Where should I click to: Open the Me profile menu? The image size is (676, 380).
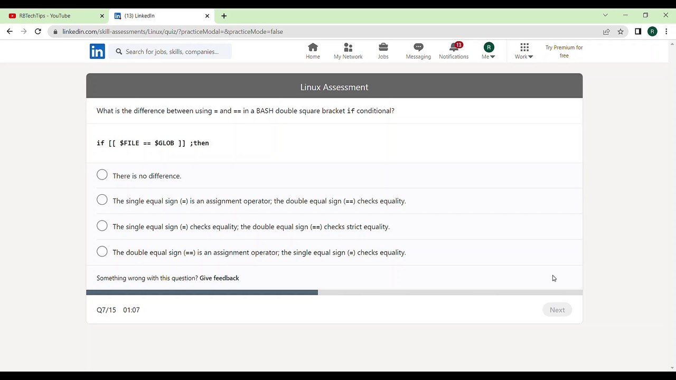pos(489,51)
